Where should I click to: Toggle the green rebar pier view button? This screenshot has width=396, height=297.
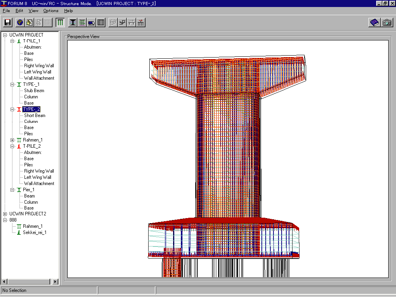point(82,23)
